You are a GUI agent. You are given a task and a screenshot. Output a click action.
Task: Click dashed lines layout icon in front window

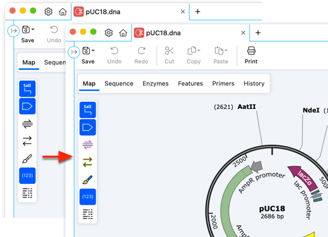point(88,214)
